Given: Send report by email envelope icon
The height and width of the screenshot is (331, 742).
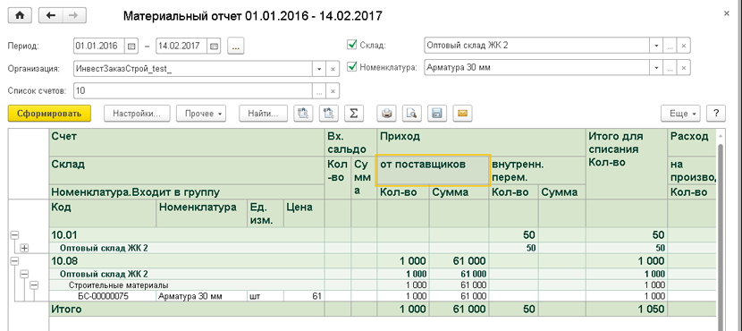Looking at the screenshot, I should pos(462,114).
